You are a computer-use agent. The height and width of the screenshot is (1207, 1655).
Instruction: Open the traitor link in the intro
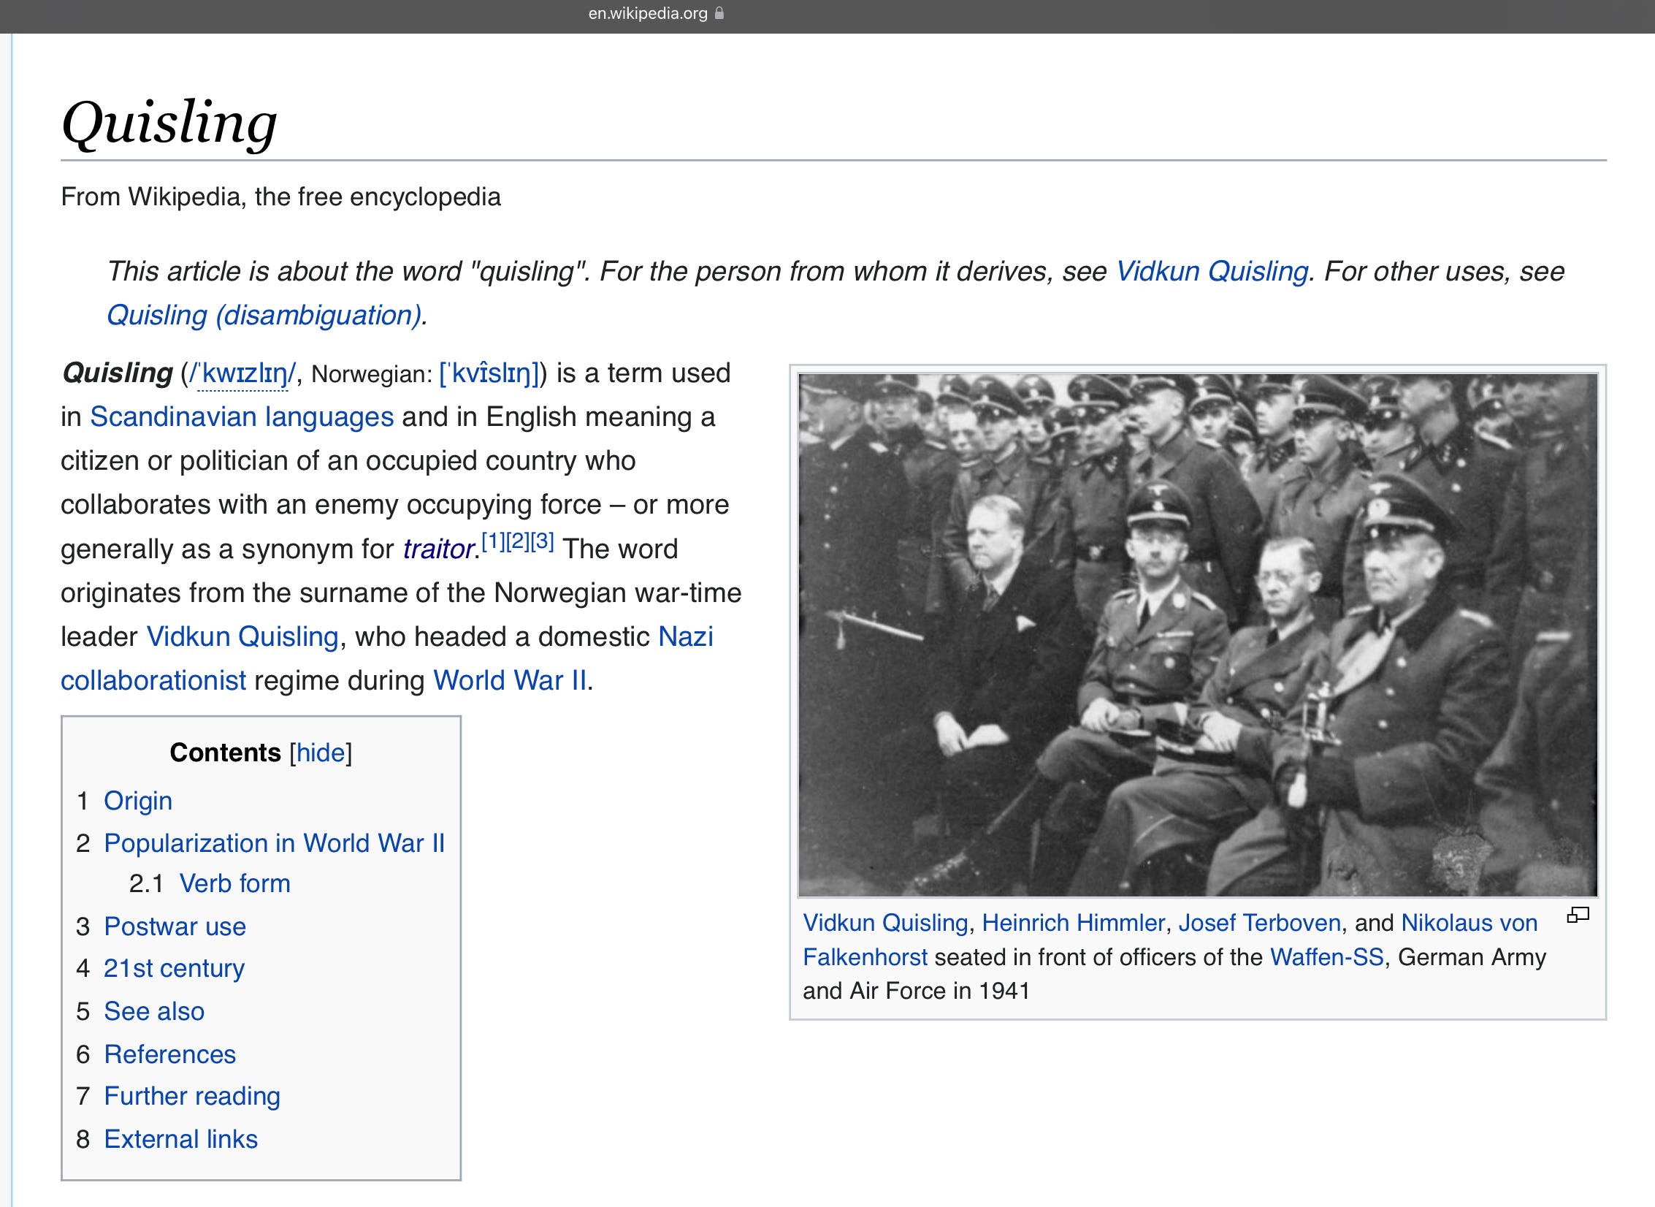pyautogui.click(x=438, y=549)
